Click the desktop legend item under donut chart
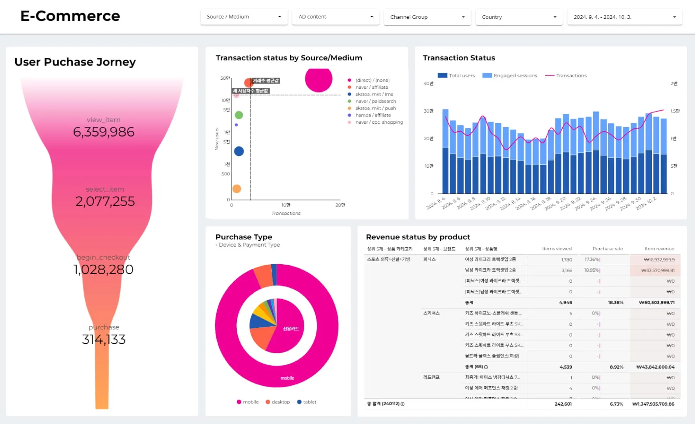This screenshot has width=695, height=424. pyautogui.click(x=278, y=402)
